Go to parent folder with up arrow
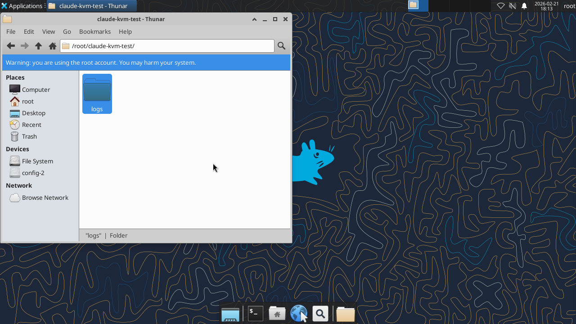The width and height of the screenshot is (576, 324). (x=39, y=46)
